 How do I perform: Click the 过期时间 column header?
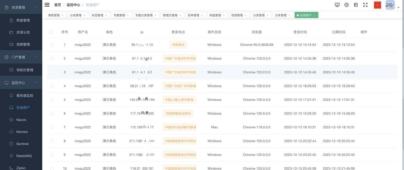(339, 32)
